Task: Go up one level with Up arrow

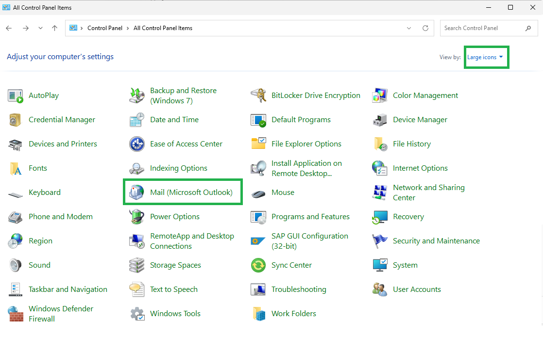Action: (x=55, y=28)
